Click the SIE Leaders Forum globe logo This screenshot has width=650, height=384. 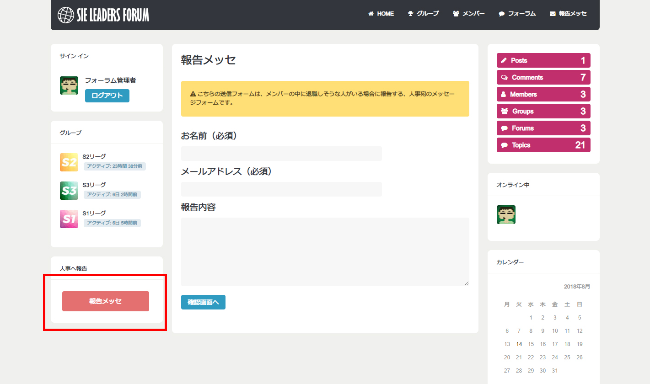(x=66, y=15)
